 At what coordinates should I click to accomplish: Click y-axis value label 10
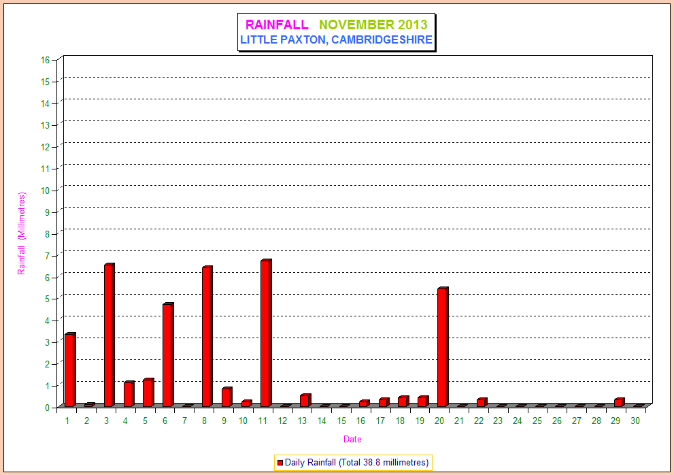[x=46, y=191]
